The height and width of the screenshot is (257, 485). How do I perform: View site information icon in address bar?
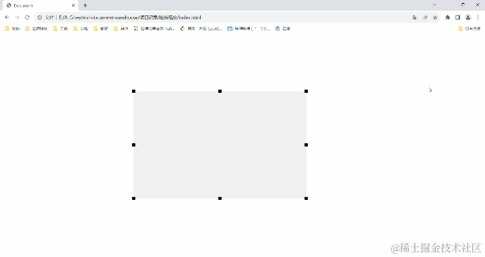[40, 17]
